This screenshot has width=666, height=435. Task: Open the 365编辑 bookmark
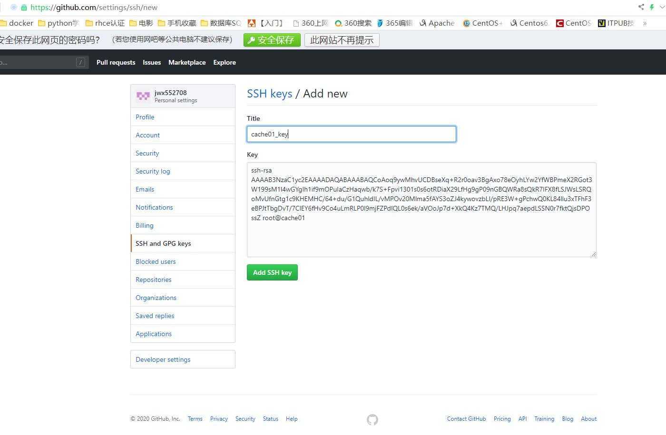395,23
